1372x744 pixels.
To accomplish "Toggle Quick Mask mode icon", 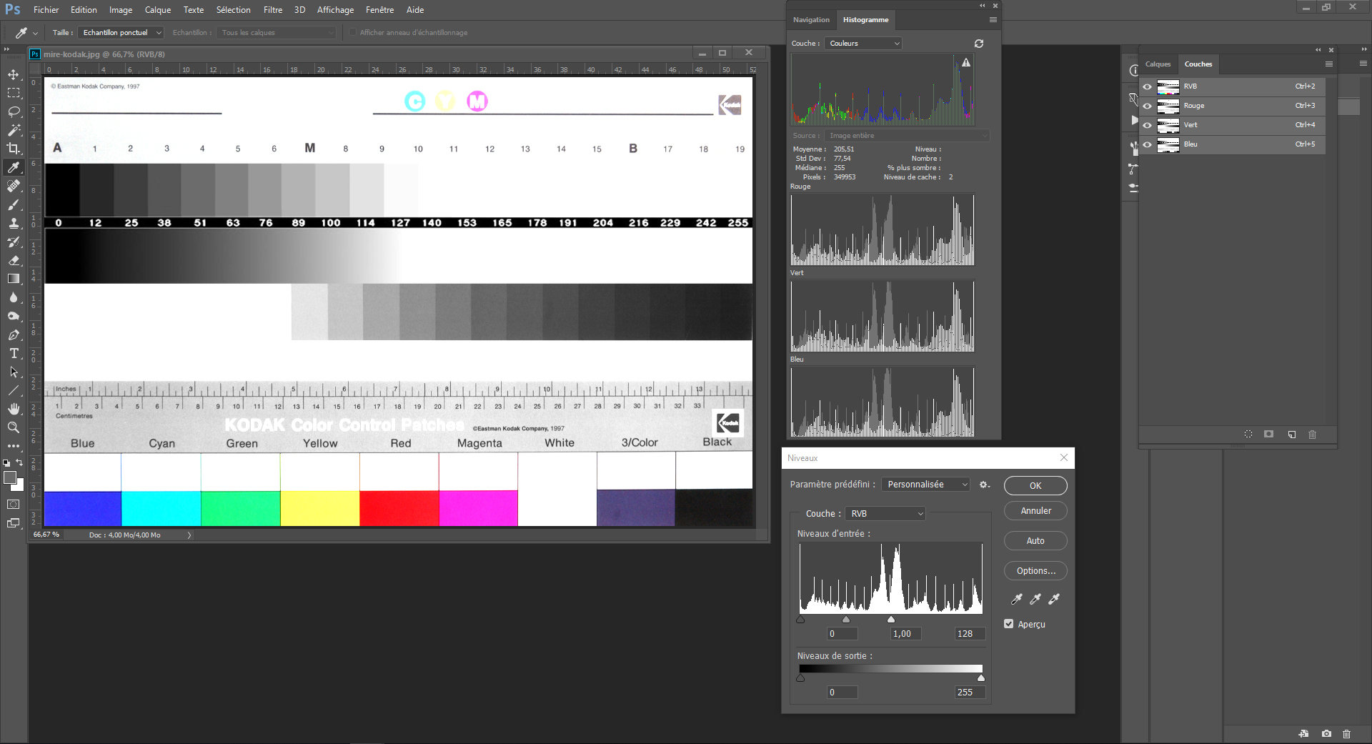I will click(14, 505).
